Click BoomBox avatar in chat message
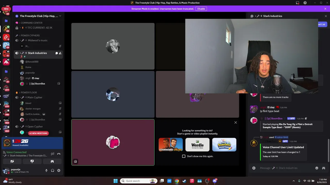330x185 pixels. [254, 120]
